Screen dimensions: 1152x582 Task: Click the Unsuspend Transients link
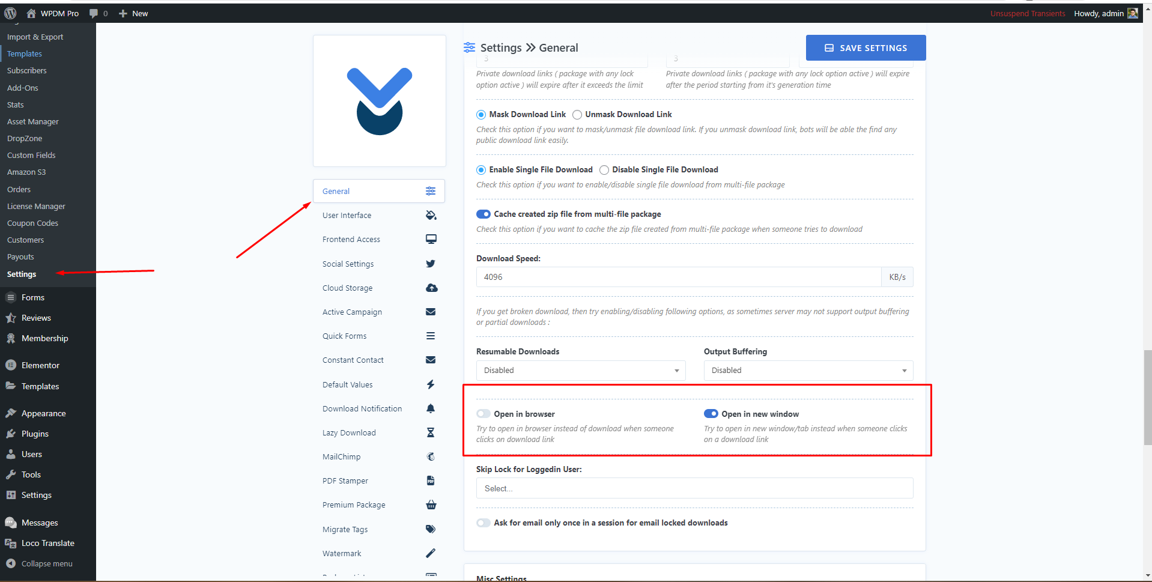click(x=1028, y=13)
